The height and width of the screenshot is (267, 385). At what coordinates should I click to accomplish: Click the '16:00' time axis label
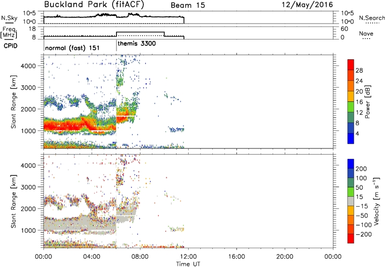tap(236, 257)
